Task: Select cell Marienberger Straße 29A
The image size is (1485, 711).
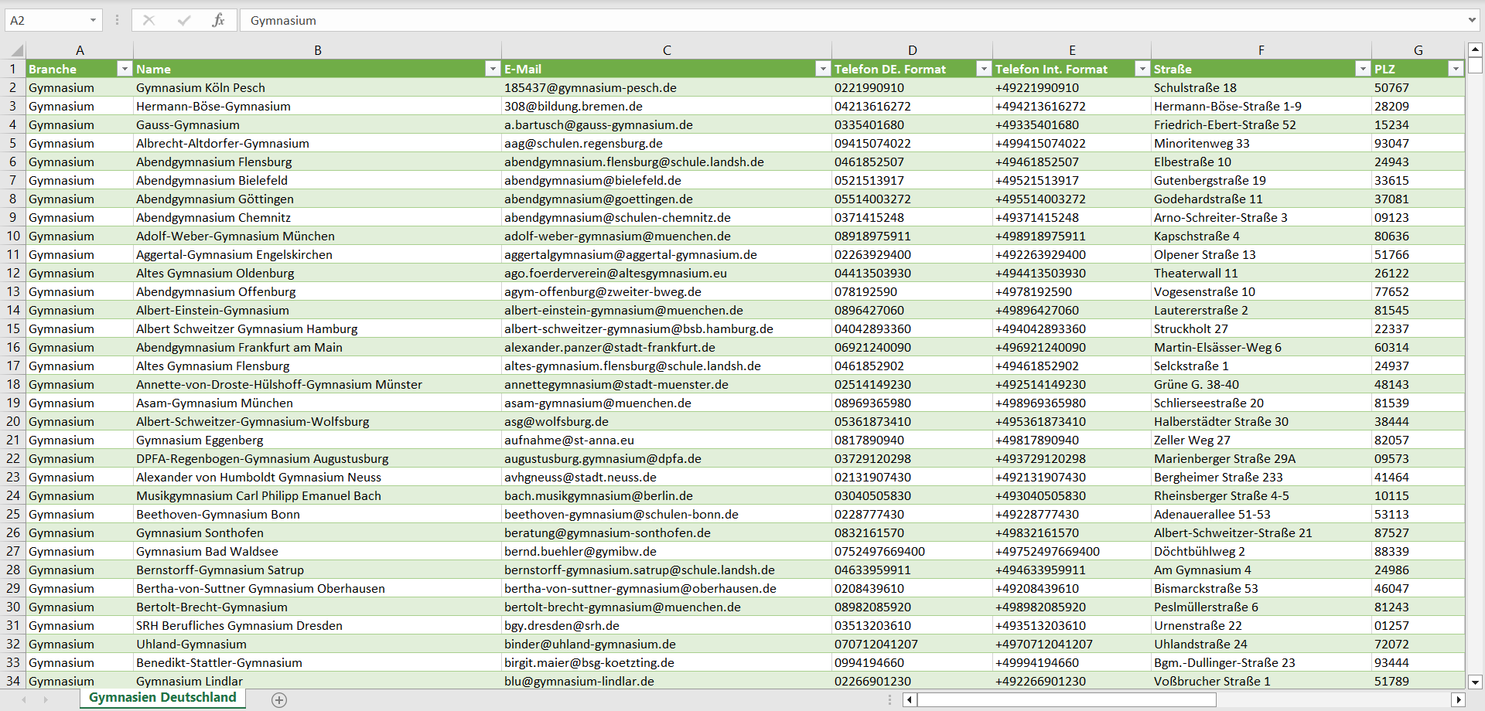Action: (1261, 458)
